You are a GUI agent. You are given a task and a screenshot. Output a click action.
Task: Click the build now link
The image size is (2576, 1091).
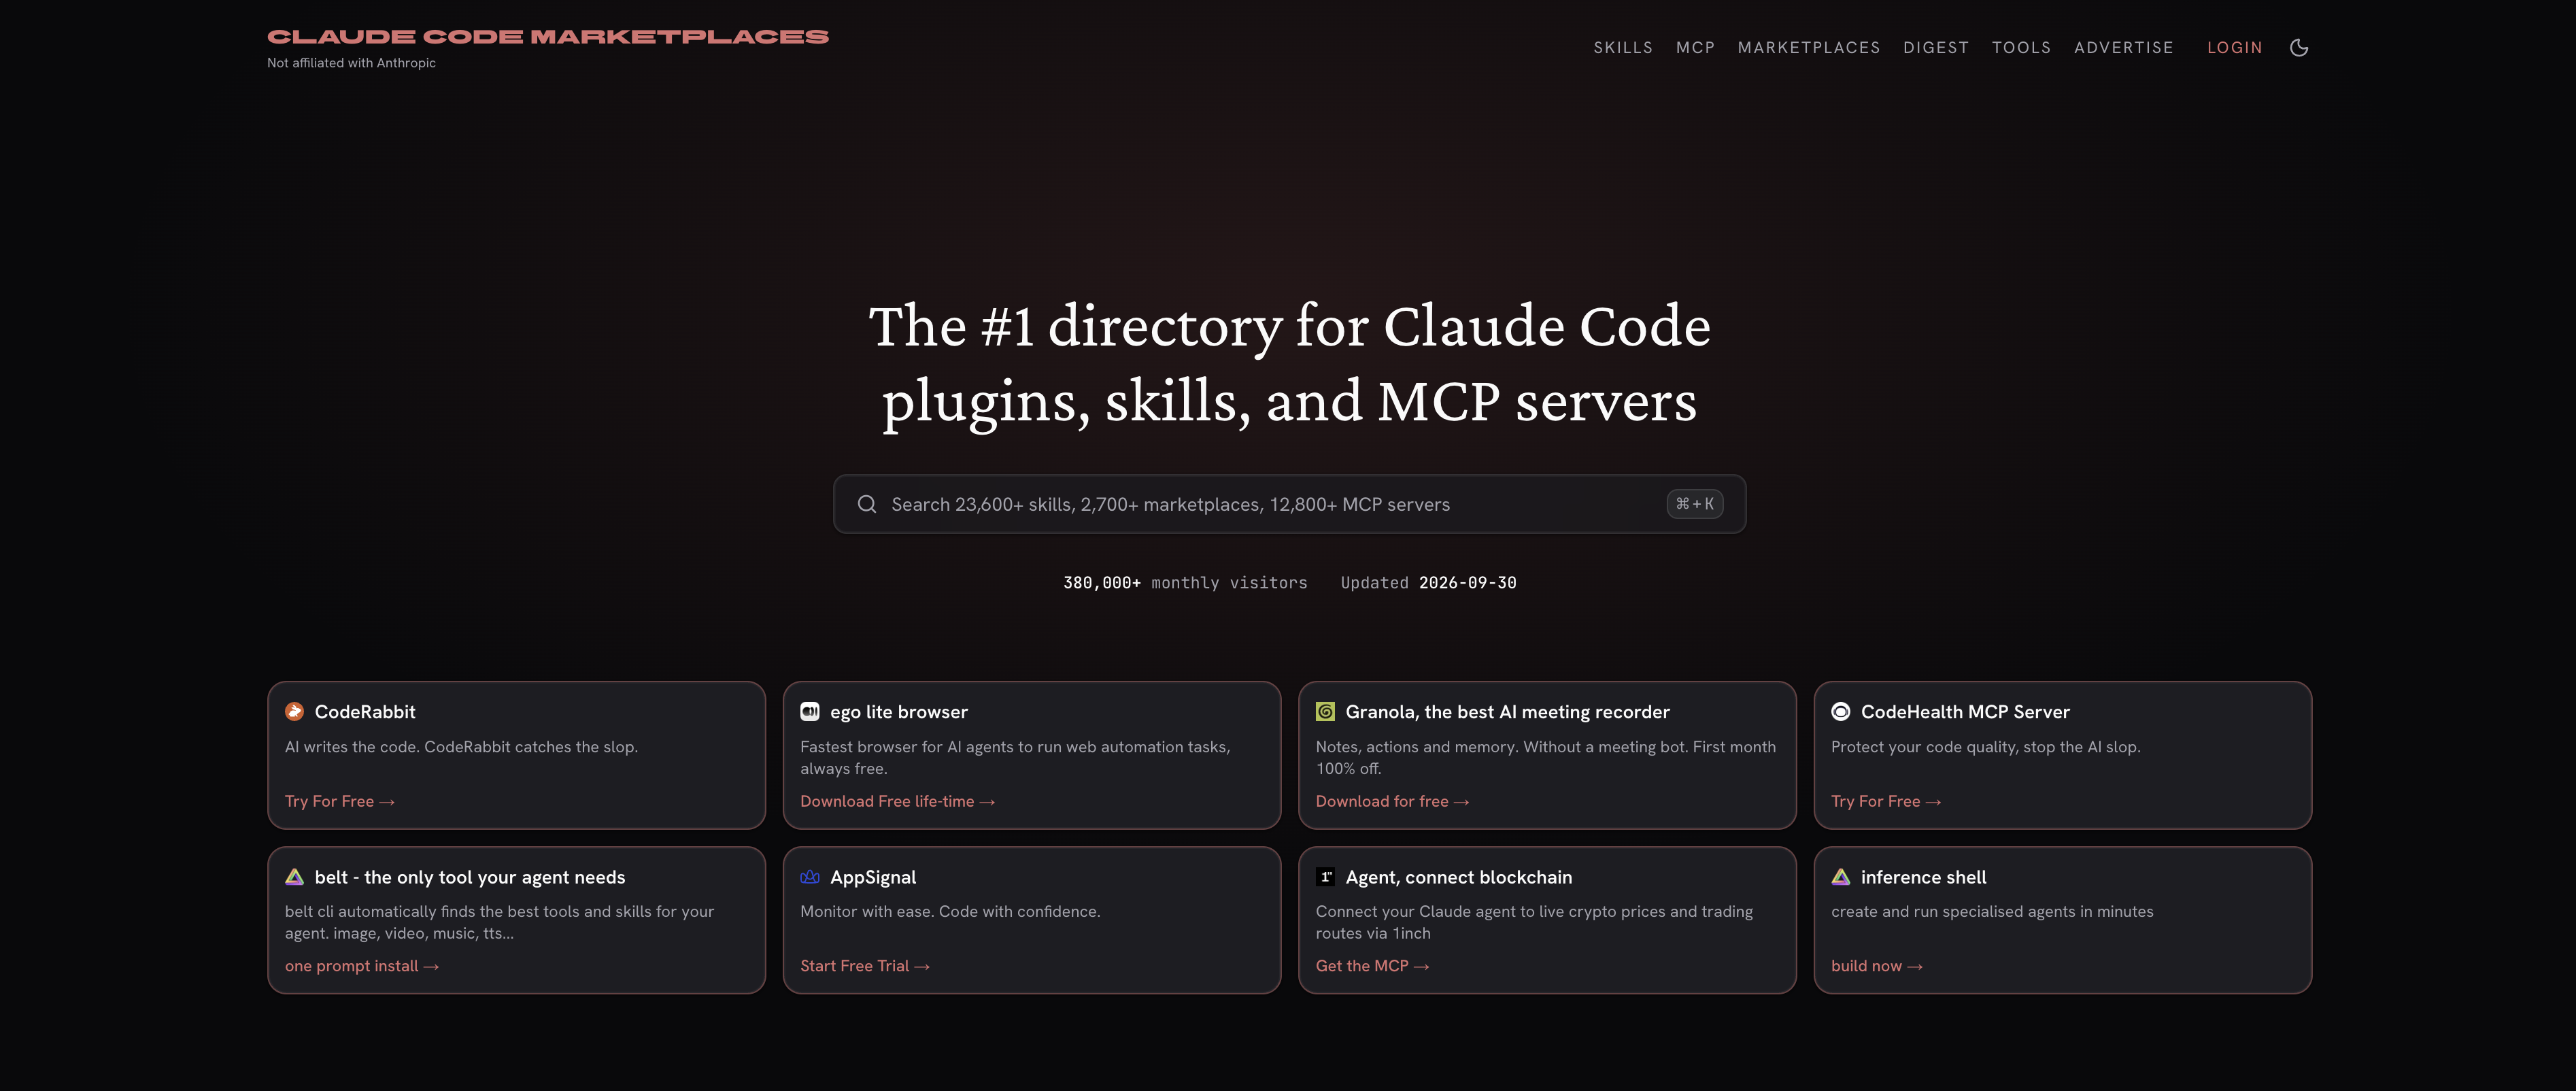tap(1877, 966)
